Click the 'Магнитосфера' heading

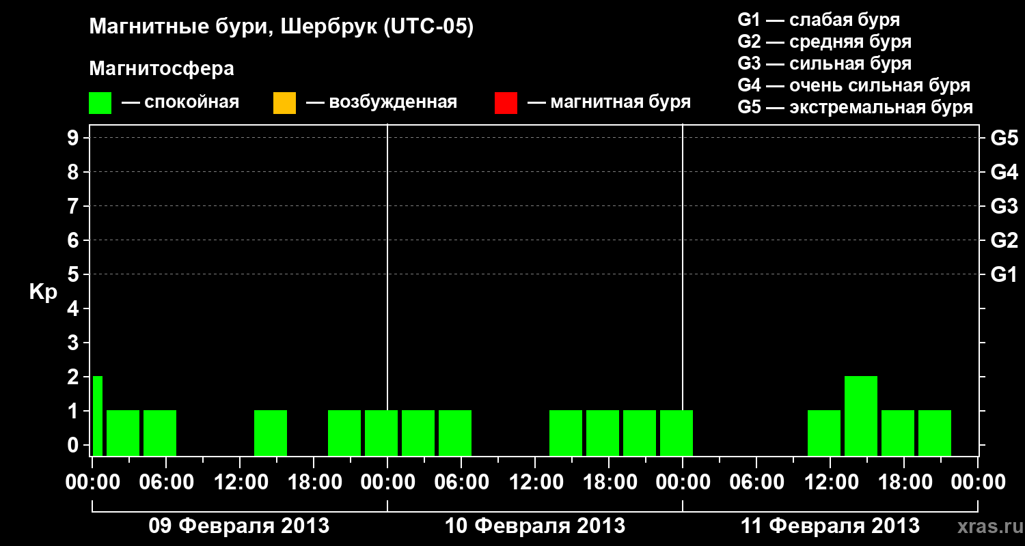(162, 69)
